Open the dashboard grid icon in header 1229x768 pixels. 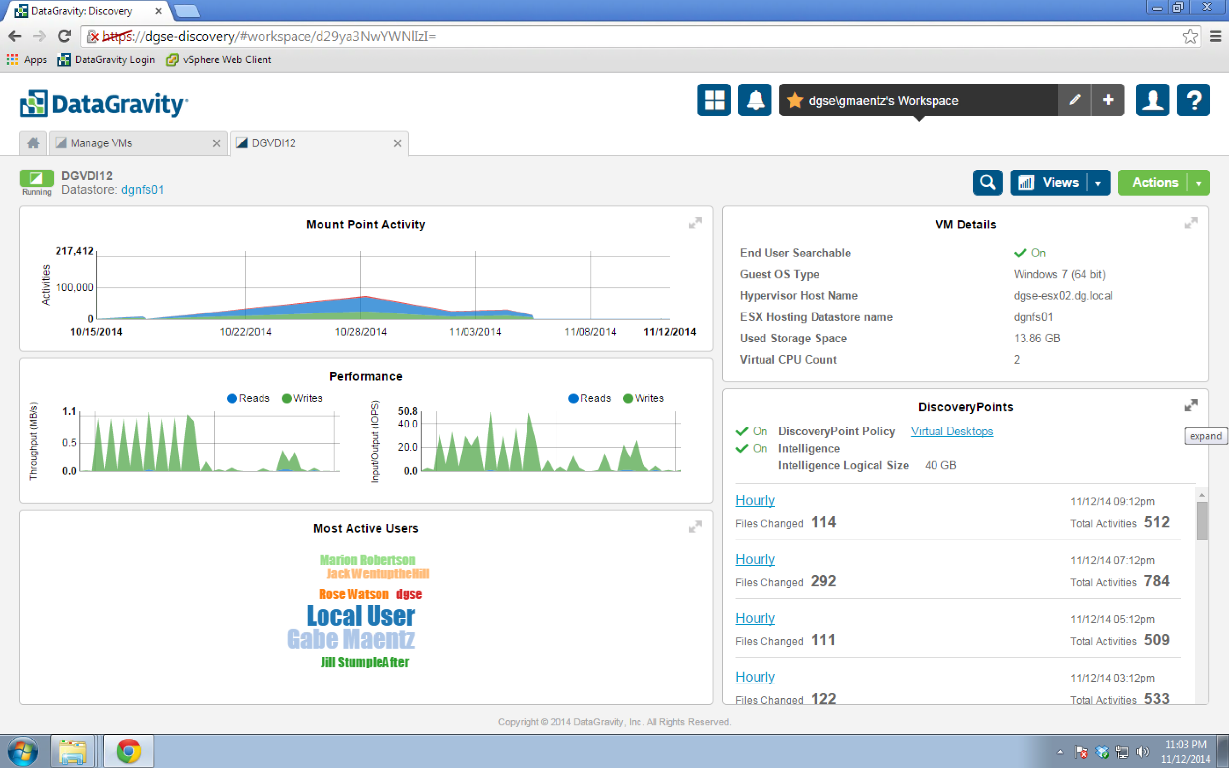click(x=713, y=100)
